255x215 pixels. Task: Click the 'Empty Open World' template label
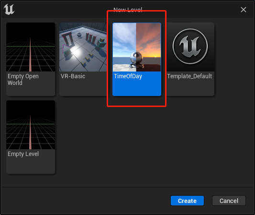coord(23,80)
